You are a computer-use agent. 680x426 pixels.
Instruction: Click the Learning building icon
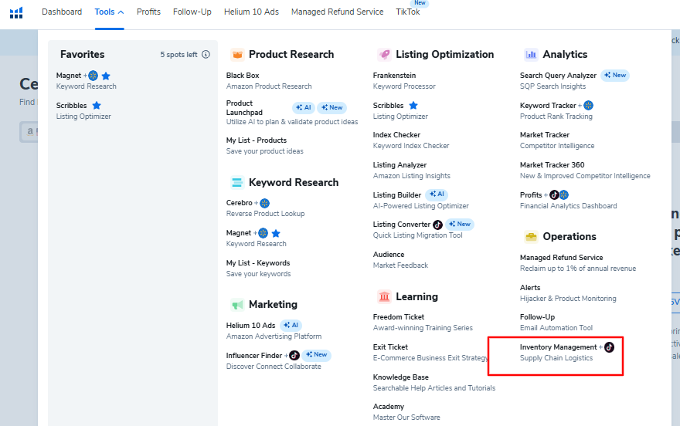click(384, 297)
